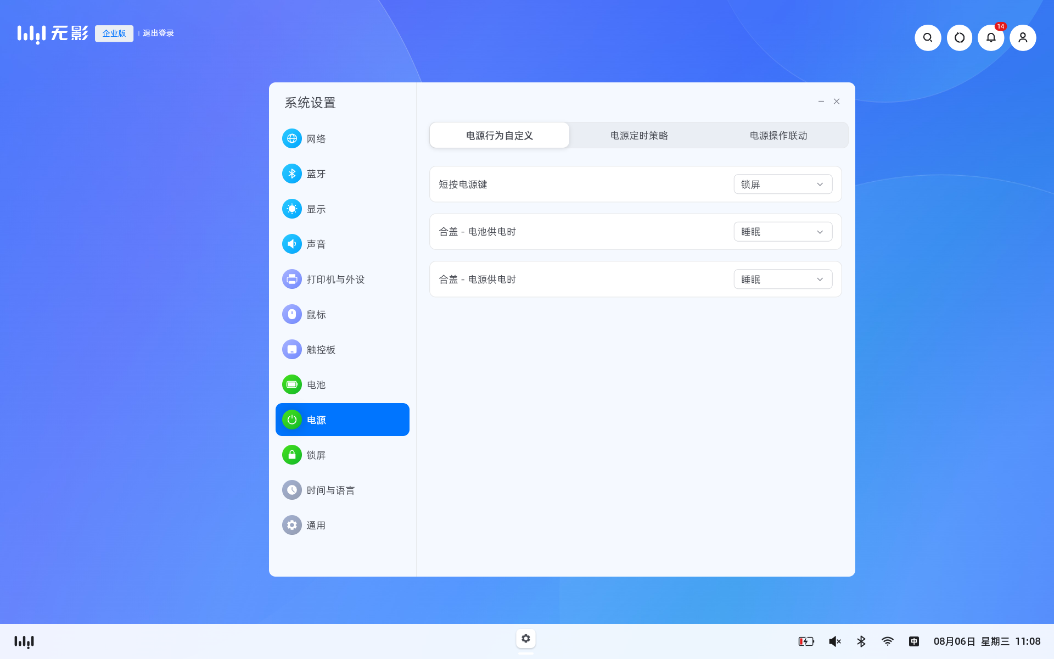Open notifications bell with 14 badge

coord(991,37)
